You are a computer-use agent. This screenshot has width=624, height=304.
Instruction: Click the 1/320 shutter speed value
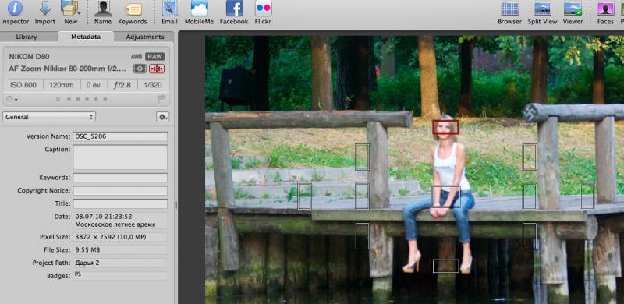152,85
